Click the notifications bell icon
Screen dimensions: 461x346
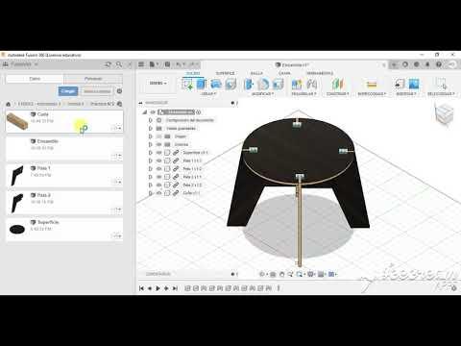427,64
